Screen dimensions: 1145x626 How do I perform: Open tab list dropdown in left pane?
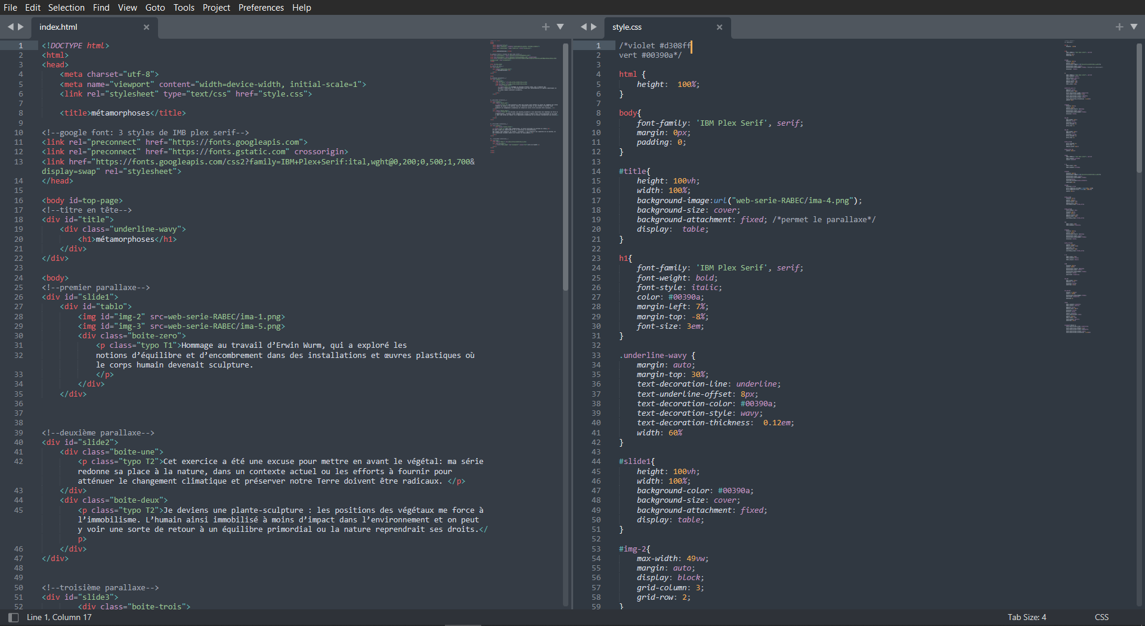(560, 27)
